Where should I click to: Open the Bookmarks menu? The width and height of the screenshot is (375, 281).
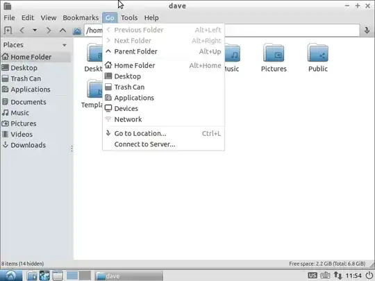coord(81,17)
